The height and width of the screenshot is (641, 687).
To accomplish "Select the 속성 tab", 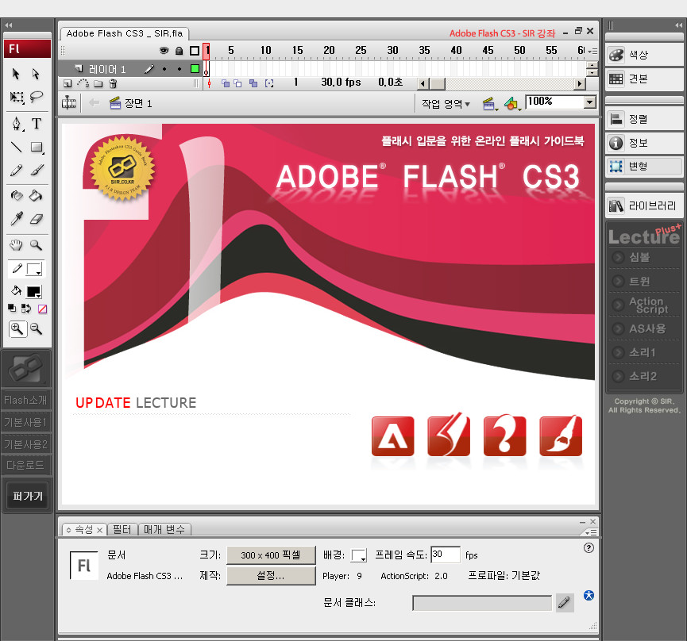I will click(83, 529).
